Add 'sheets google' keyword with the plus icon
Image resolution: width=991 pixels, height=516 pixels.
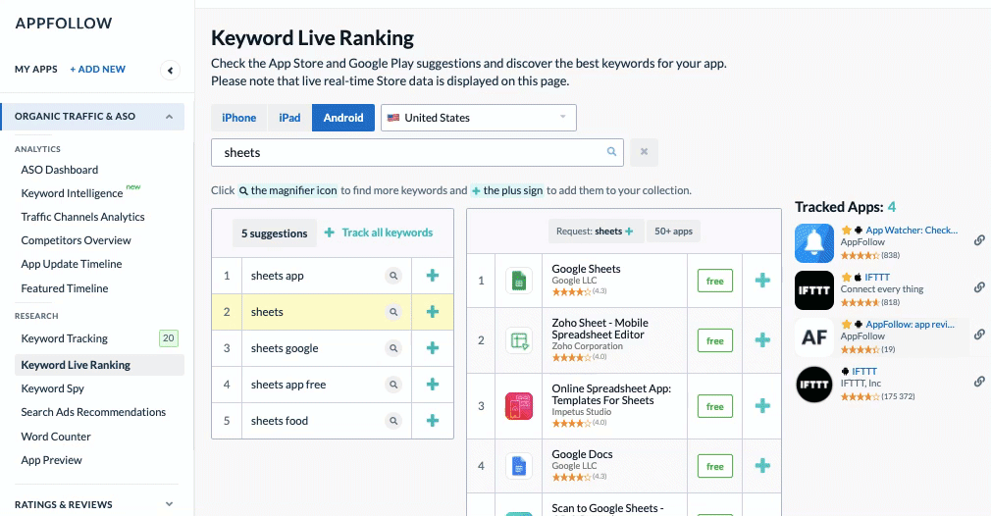click(x=433, y=348)
